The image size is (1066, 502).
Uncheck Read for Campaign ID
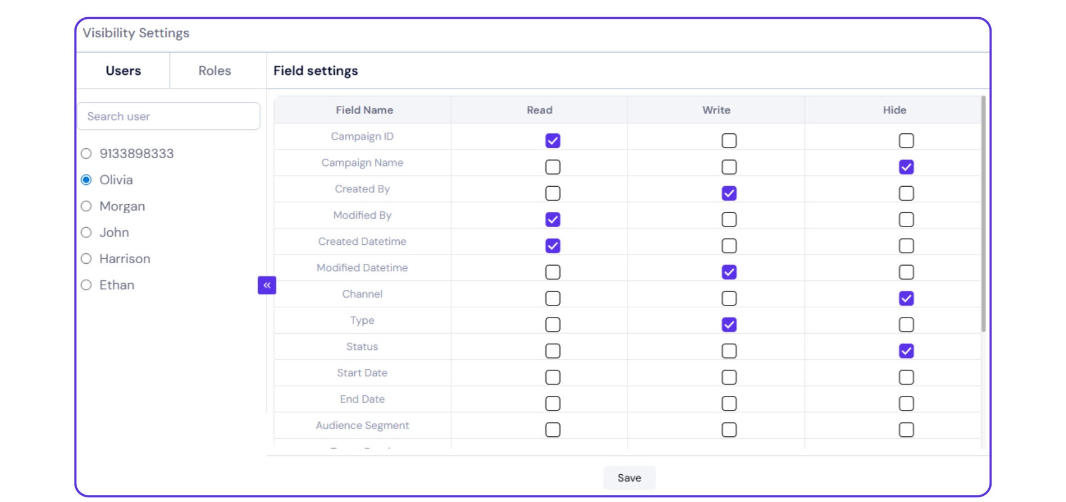click(552, 141)
